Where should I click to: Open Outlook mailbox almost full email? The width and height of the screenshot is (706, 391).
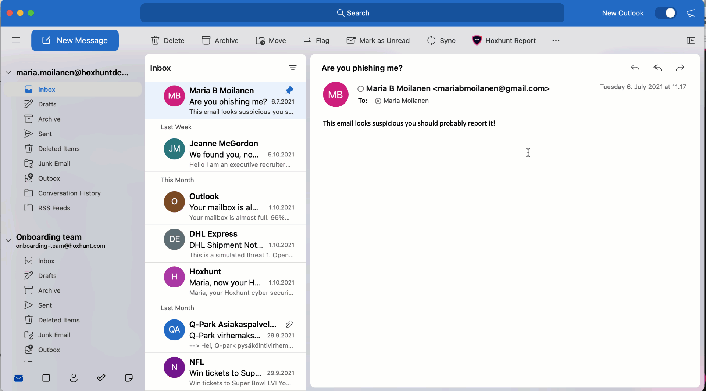coord(225,206)
